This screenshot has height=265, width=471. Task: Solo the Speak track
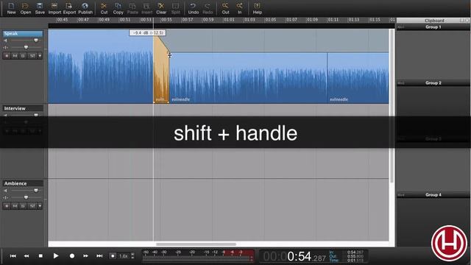(x=23, y=56)
